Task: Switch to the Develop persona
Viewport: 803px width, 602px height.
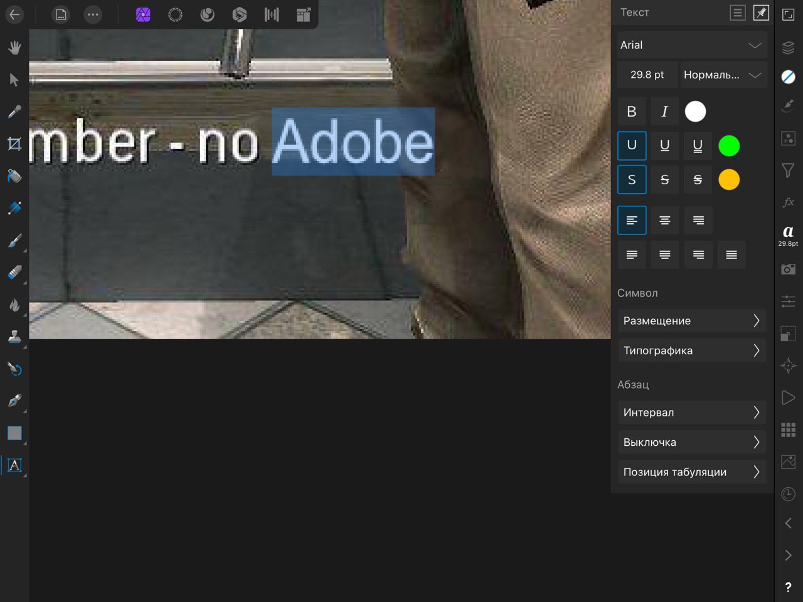Action: tap(239, 14)
